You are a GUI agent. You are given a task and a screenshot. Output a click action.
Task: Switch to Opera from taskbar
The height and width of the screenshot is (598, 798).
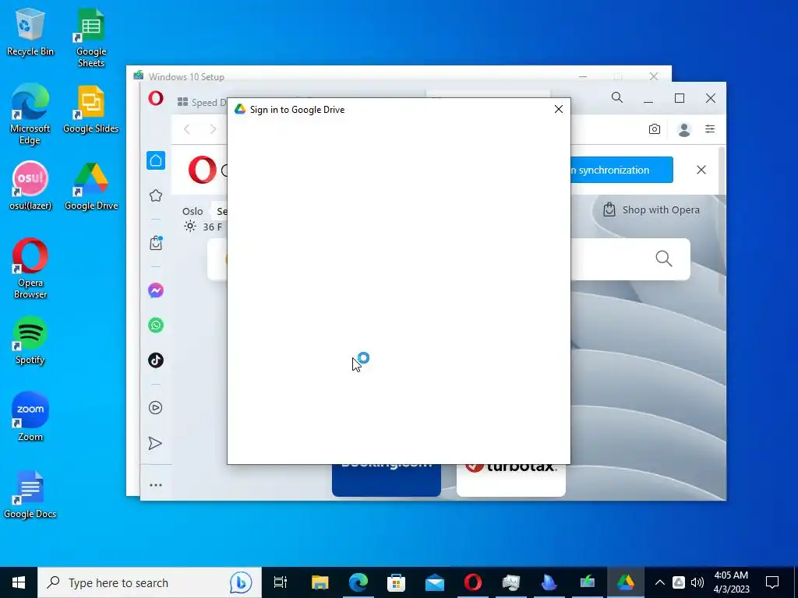473,582
